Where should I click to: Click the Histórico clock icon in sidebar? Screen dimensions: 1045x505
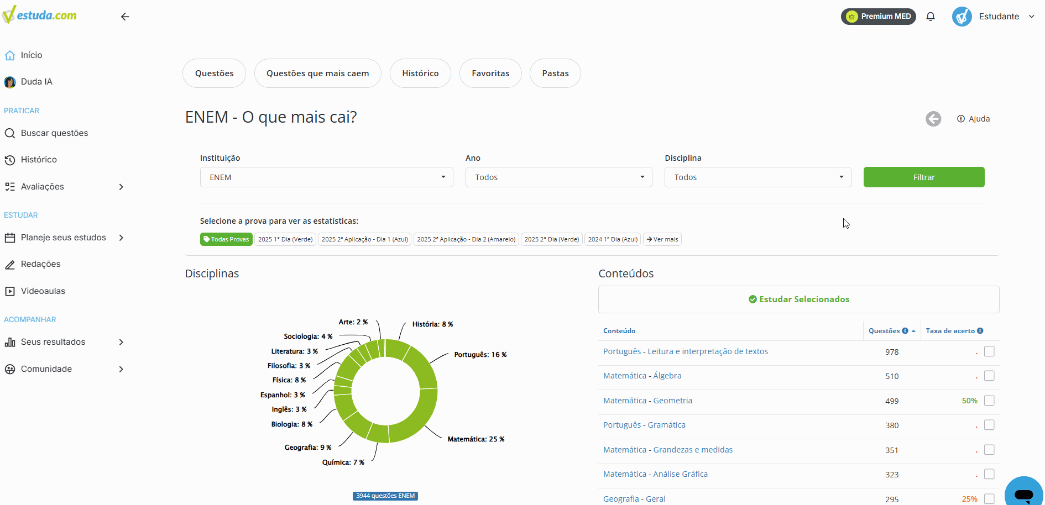coord(10,160)
